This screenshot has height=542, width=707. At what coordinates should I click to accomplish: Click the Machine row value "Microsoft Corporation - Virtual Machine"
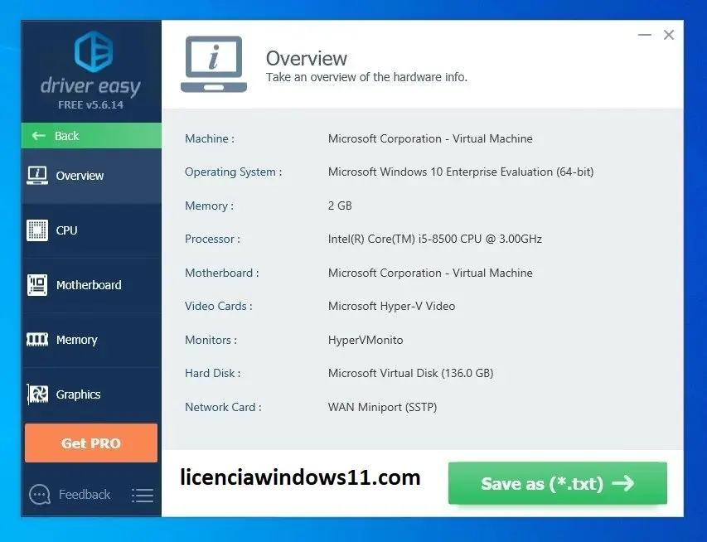point(430,138)
